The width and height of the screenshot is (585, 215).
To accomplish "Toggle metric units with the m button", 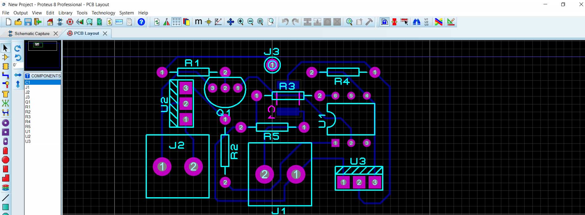I will [198, 22].
